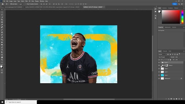Select the Eraser tool
The image size is (185, 104).
click(x=2, y=37)
